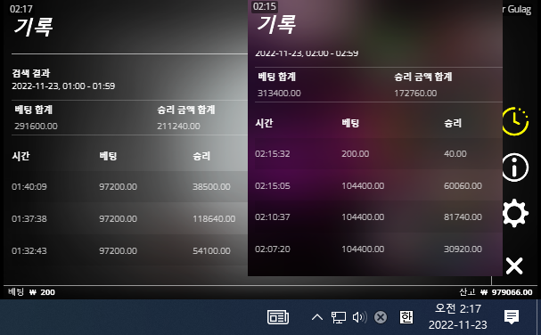Click 베팅 column header in right panel

[x=350, y=123]
